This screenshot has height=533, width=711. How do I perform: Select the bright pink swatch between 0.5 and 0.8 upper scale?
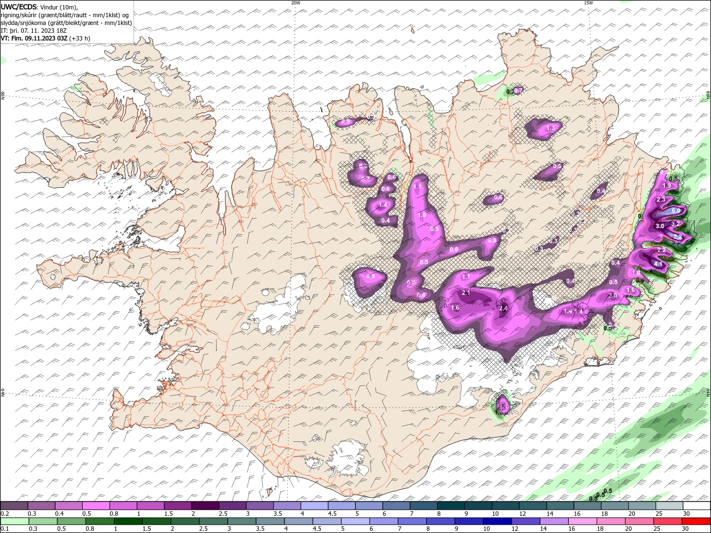96,506
